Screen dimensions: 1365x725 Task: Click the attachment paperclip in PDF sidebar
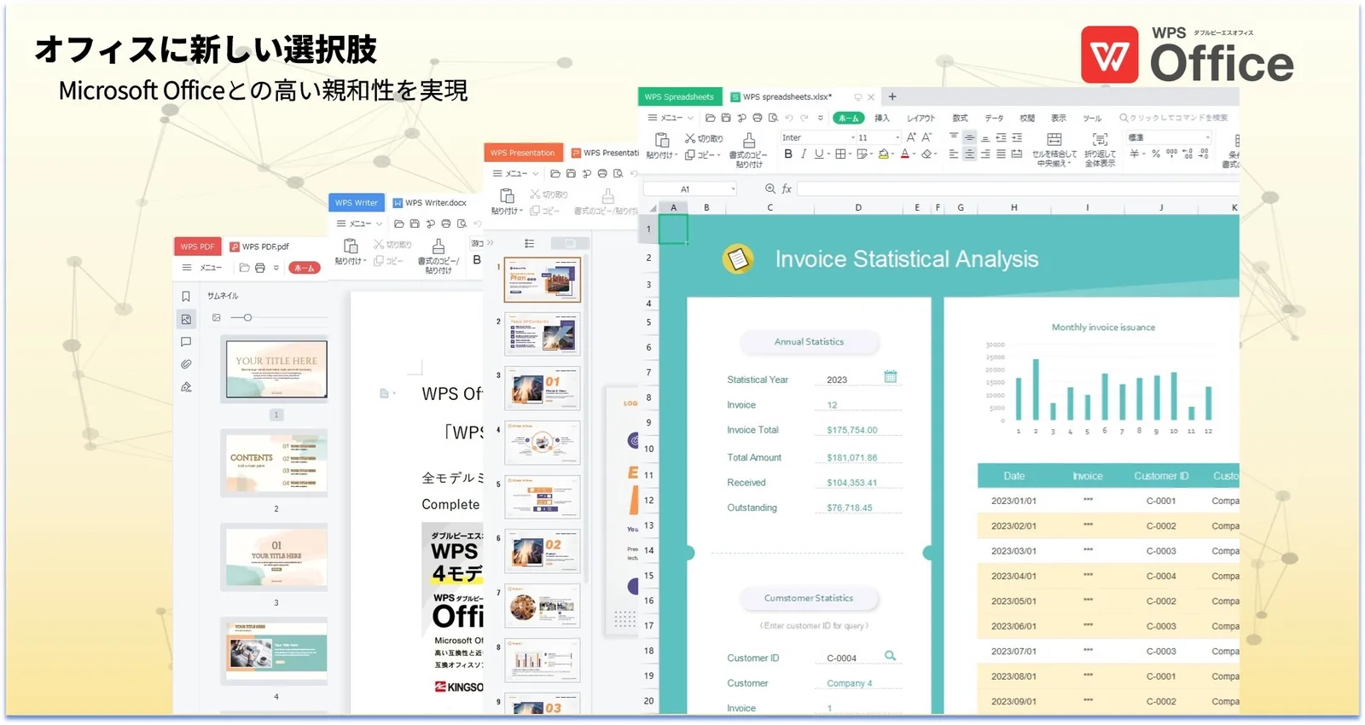[x=186, y=364]
